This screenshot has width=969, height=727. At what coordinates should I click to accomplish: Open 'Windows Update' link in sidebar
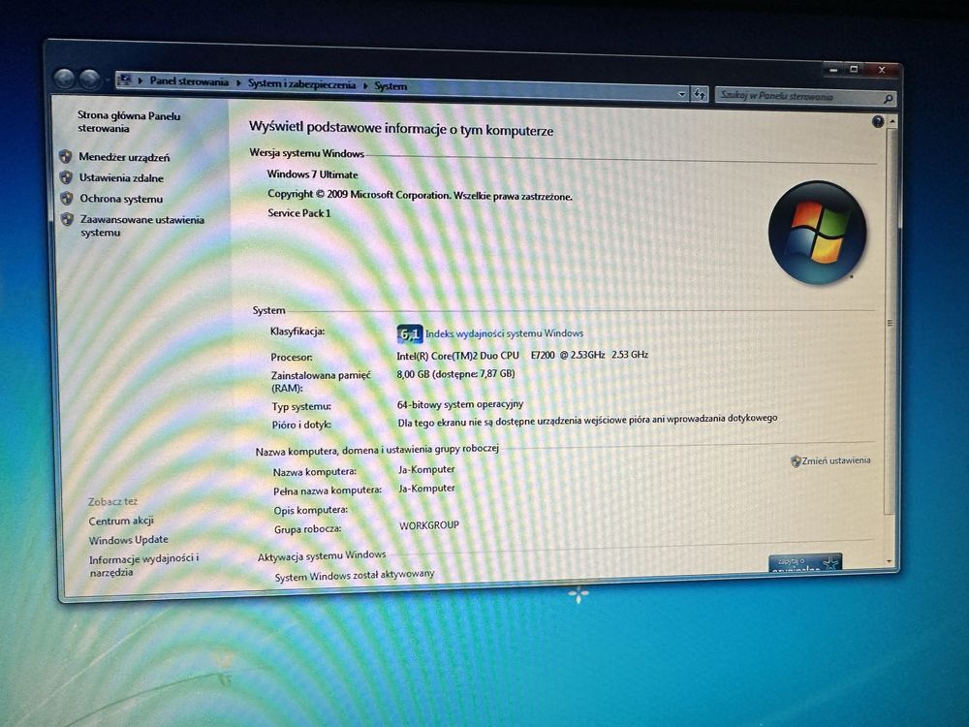[x=128, y=540]
